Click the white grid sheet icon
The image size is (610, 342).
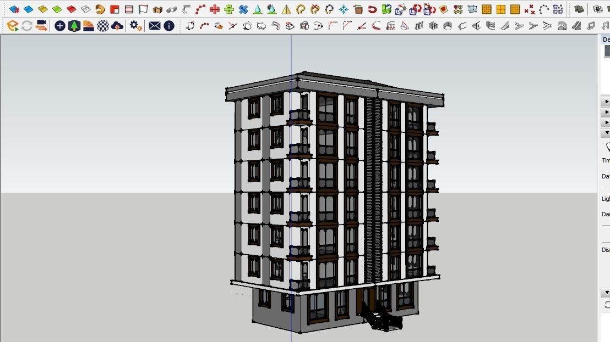pos(86,9)
